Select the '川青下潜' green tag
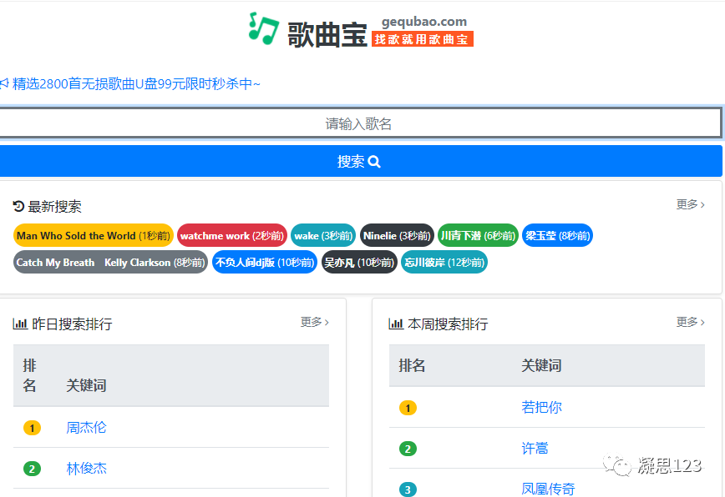Viewport: 725px width, 497px height. click(x=478, y=235)
